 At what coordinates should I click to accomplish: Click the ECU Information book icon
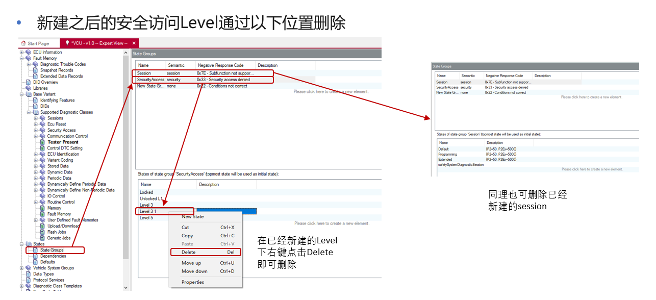click(x=28, y=52)
